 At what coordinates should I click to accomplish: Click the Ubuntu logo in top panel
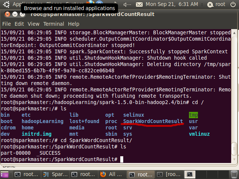[x=6, y=4]
